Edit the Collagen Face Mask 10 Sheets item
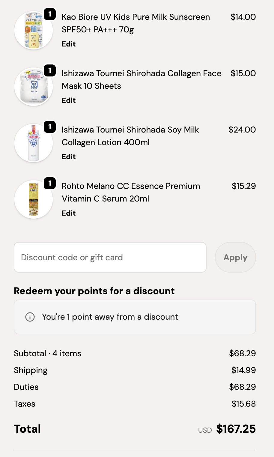 [69, 100]
